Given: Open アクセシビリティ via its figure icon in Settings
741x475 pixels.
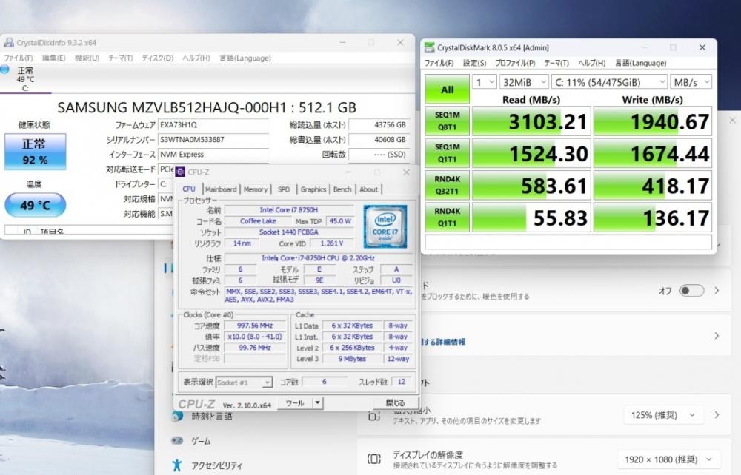Looking at the screenshot, I should [x=177, y=465].
